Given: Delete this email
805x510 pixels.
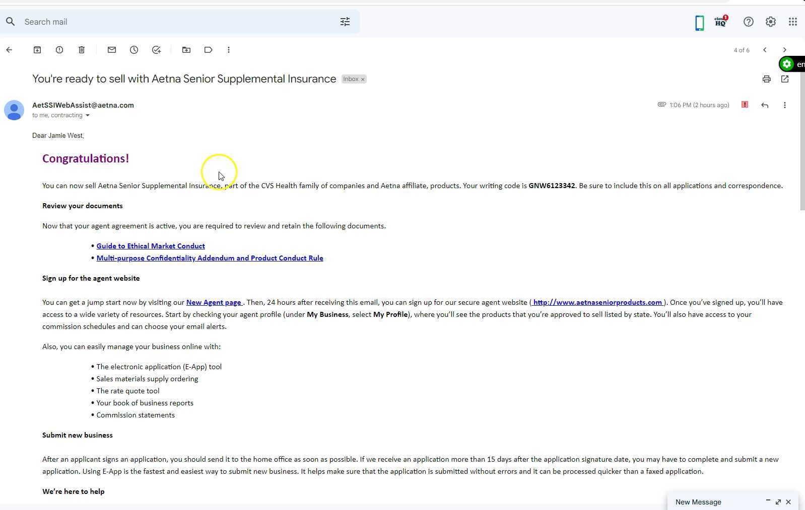Looking at the screenshot, I should point(82,50).
